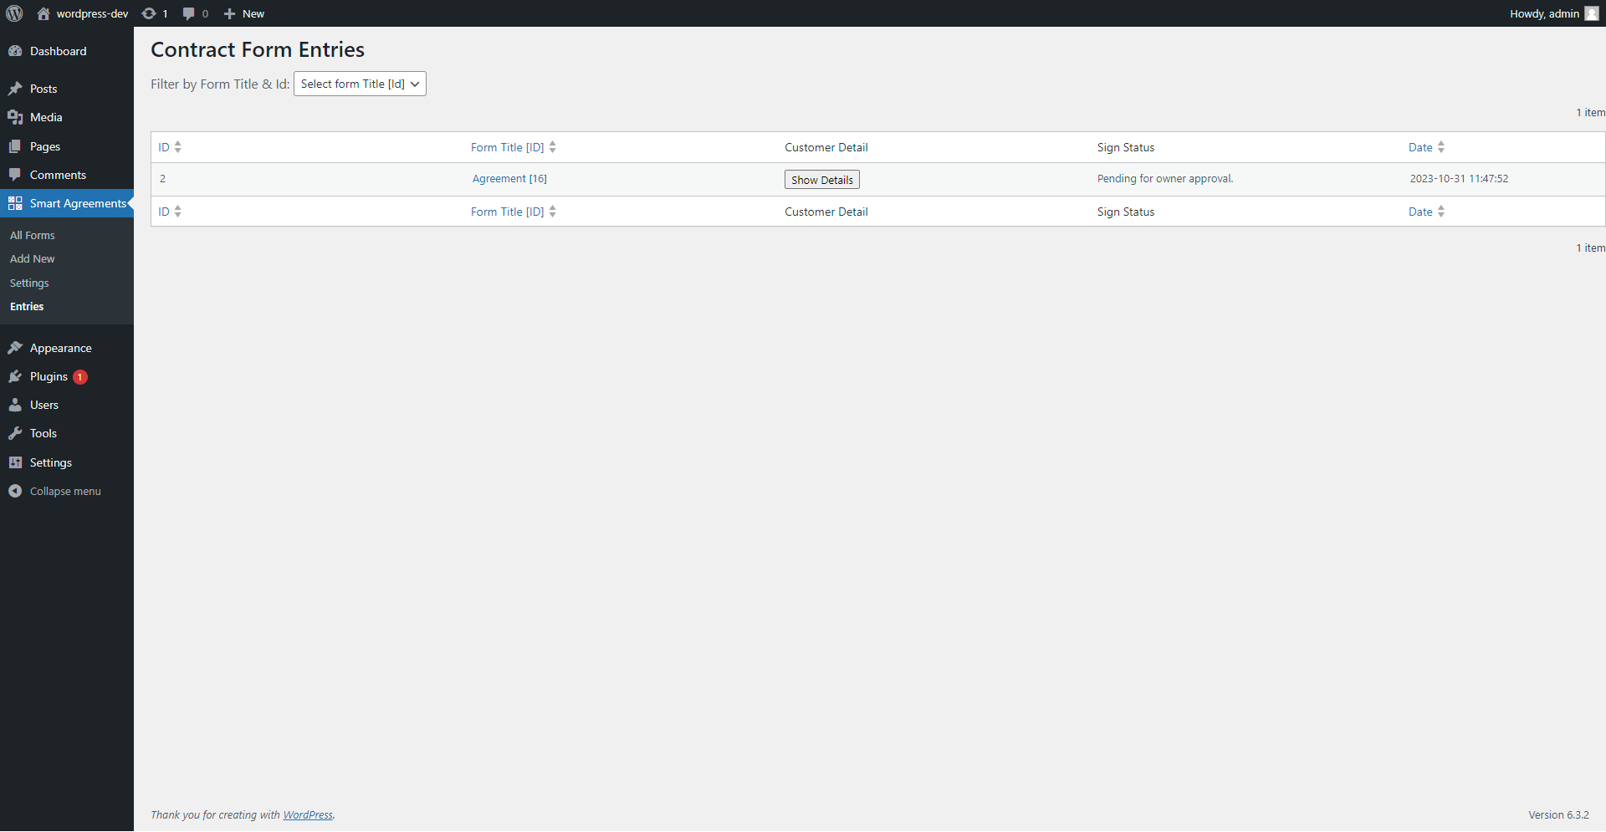Click entry ID 2 link

162,178
